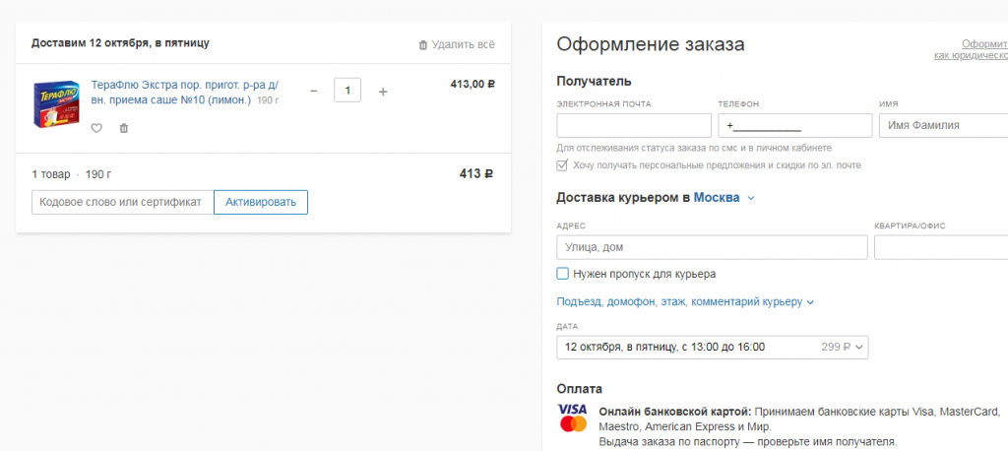Image resolution: width=1008 pixels, height=451 pixels.
Task: Focus the promo code input field
Action: coord(123,202)
